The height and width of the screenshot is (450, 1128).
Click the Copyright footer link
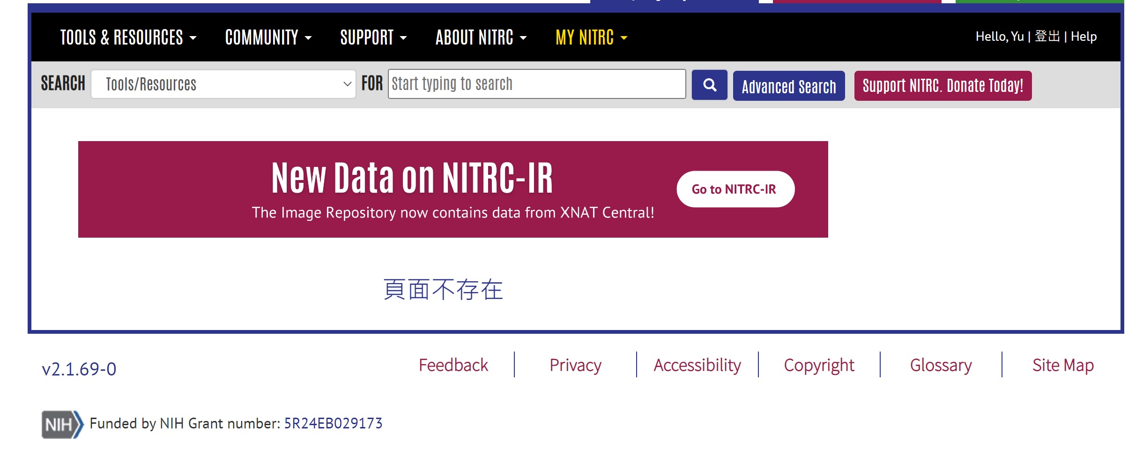(x=819, y=365)
